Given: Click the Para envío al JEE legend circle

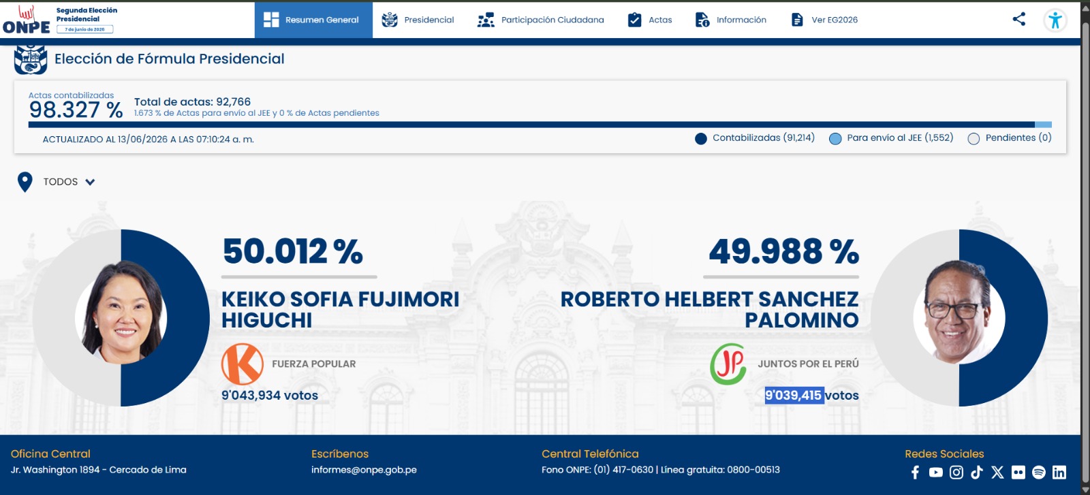Looking at the screenshot, I should click(835, 139).
